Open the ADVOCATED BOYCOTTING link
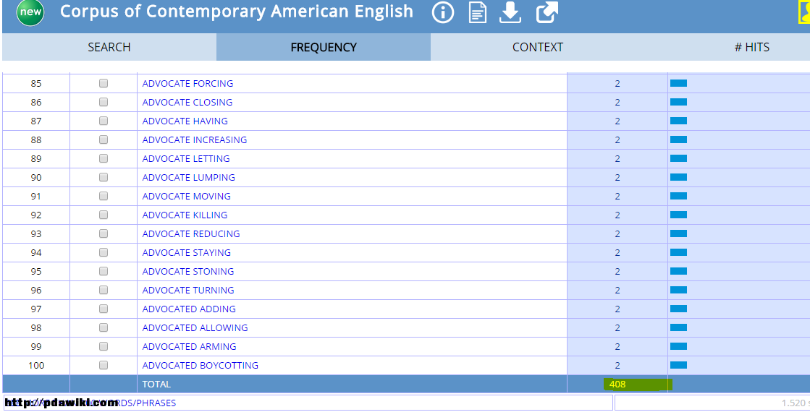 200,366
